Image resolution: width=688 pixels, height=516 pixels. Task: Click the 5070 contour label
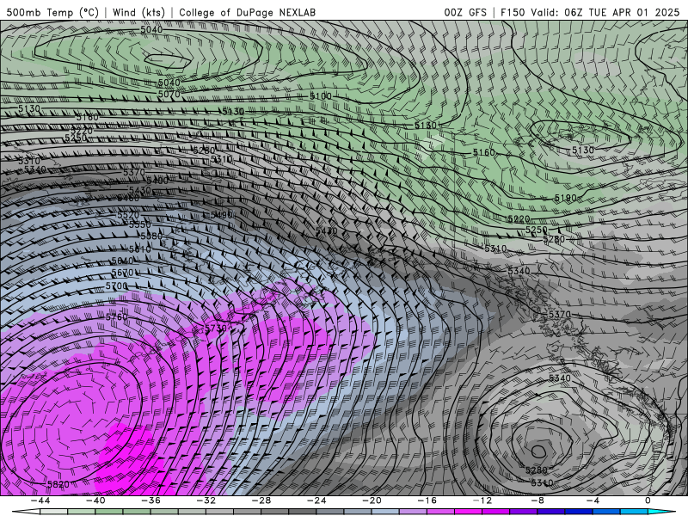click(x=169, y=94)
